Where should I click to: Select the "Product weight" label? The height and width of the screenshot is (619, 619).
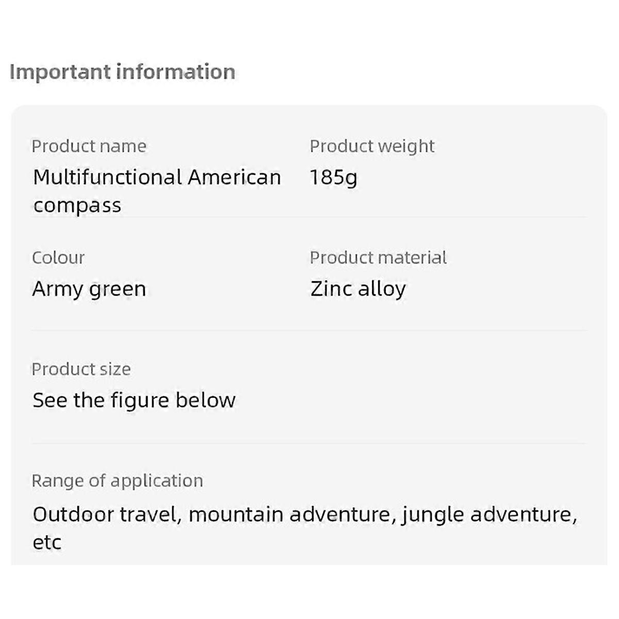tap(372, 146)
